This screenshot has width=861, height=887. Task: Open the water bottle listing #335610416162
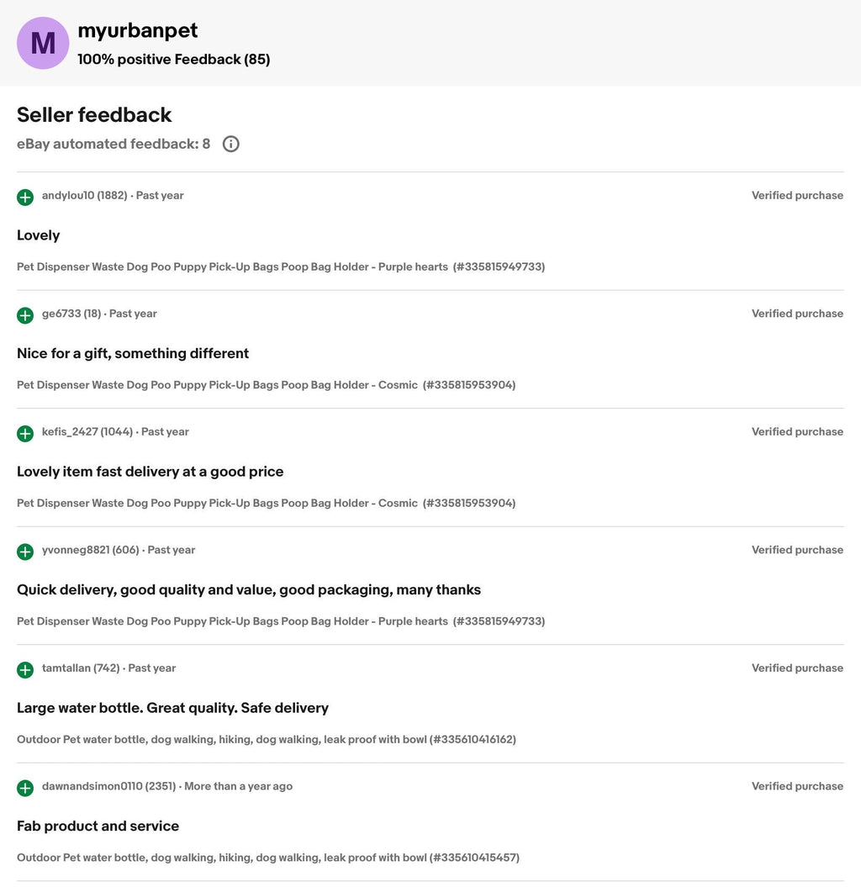click(x=267, y=739)
